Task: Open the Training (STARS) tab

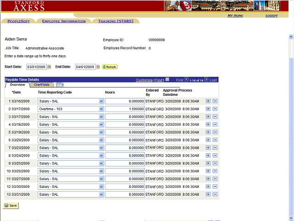Action: tap(116, 21)
